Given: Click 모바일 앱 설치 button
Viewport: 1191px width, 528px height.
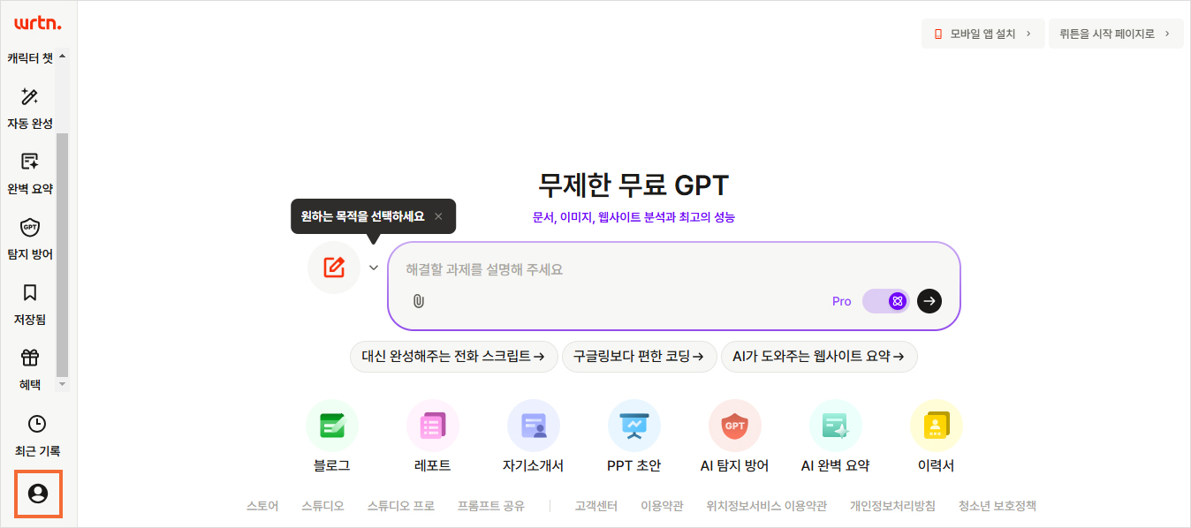Looking at the screenshot, I should pyautogui.click(x=983, y=34).
